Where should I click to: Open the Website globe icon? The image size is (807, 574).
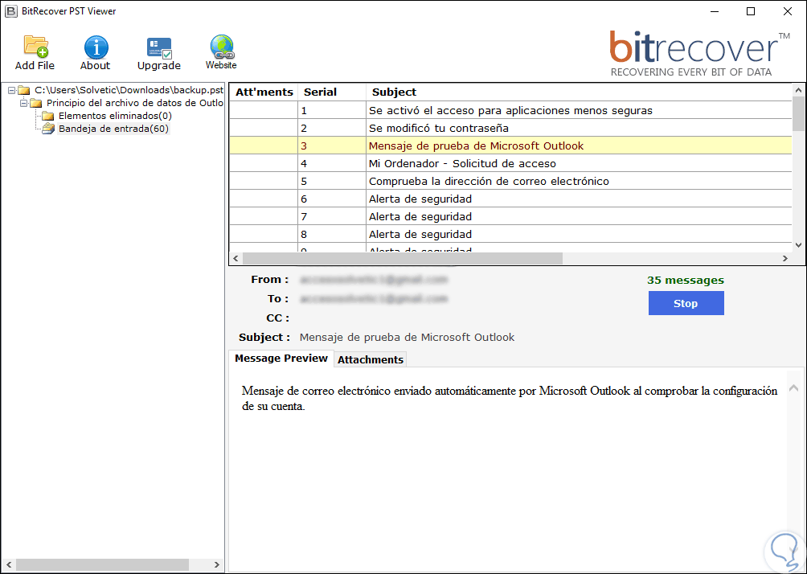(x=222, y=47)
